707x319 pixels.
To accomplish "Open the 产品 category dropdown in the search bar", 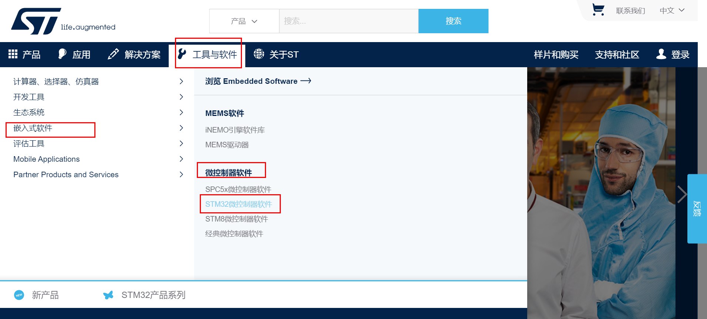I will [244, 21].
